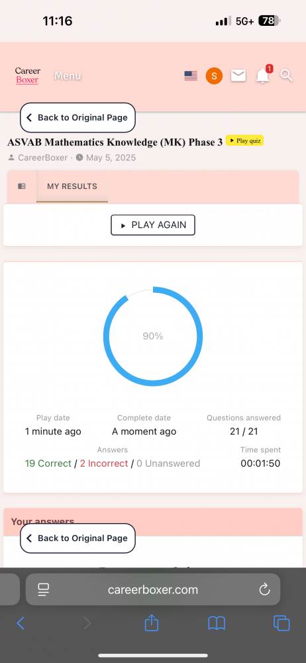Select the US flag language icon
306x663 pixels.
(x=191, y=76)
